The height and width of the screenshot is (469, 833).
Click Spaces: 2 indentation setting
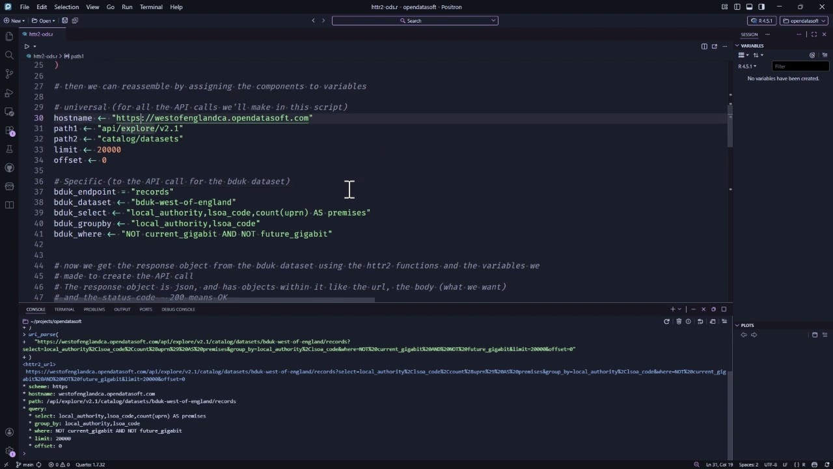[x=748, y=464]
